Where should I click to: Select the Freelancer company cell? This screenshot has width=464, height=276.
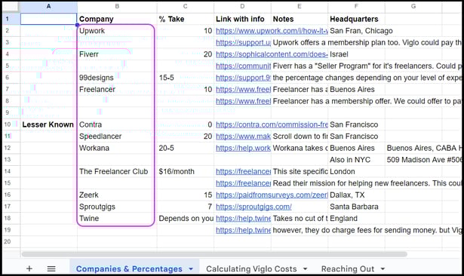[117, 89]
